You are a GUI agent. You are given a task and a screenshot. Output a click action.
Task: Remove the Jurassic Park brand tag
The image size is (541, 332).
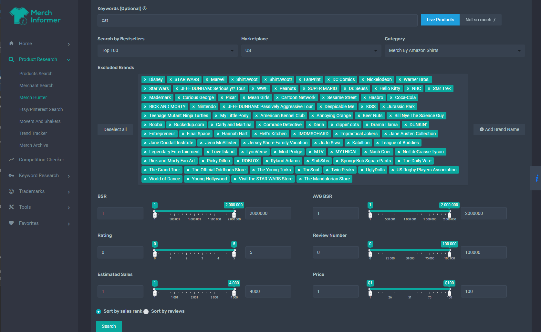384,106
